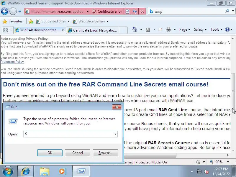Viewport: 236px width, 177px height.
Task: Open the Tools menu
Action: [x=217, y=29]
